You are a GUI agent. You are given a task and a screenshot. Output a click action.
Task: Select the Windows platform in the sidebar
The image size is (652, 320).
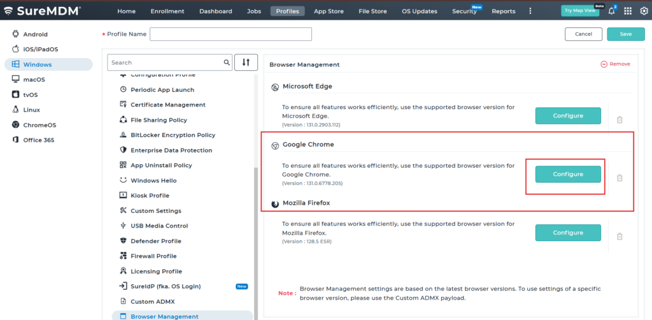point(48,64)
